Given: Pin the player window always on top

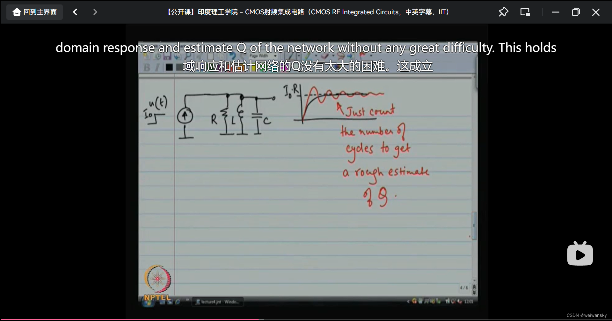Looking at the screenshot, I should coord(504,12).
